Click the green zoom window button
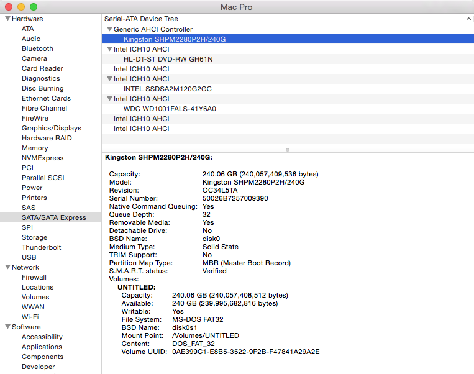 [34, 7]
